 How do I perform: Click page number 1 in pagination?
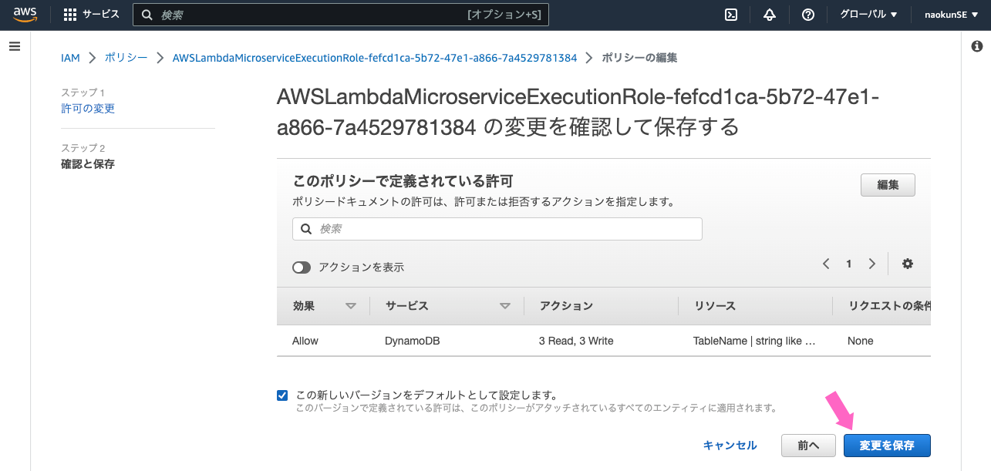point(849,264)
